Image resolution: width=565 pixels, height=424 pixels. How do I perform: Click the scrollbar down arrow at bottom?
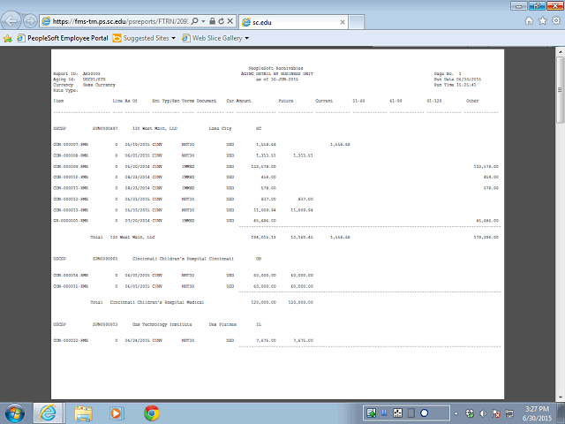(561, 397)
